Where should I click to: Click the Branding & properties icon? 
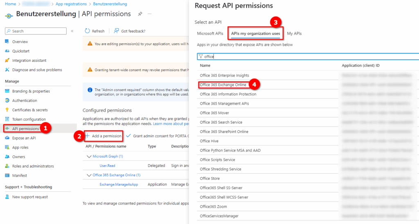click(7, 91)
